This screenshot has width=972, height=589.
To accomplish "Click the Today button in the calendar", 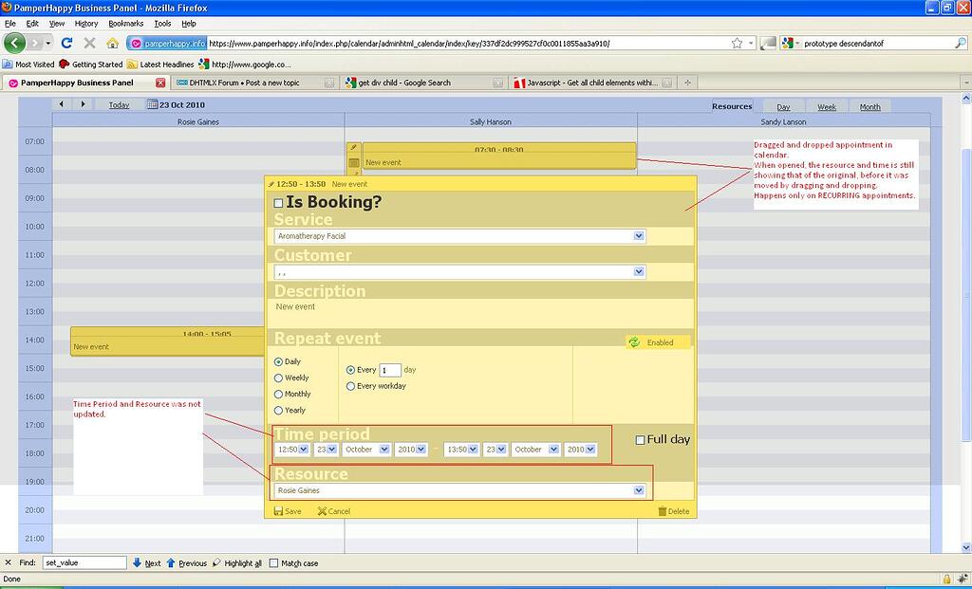I will [x=119, y=104].
